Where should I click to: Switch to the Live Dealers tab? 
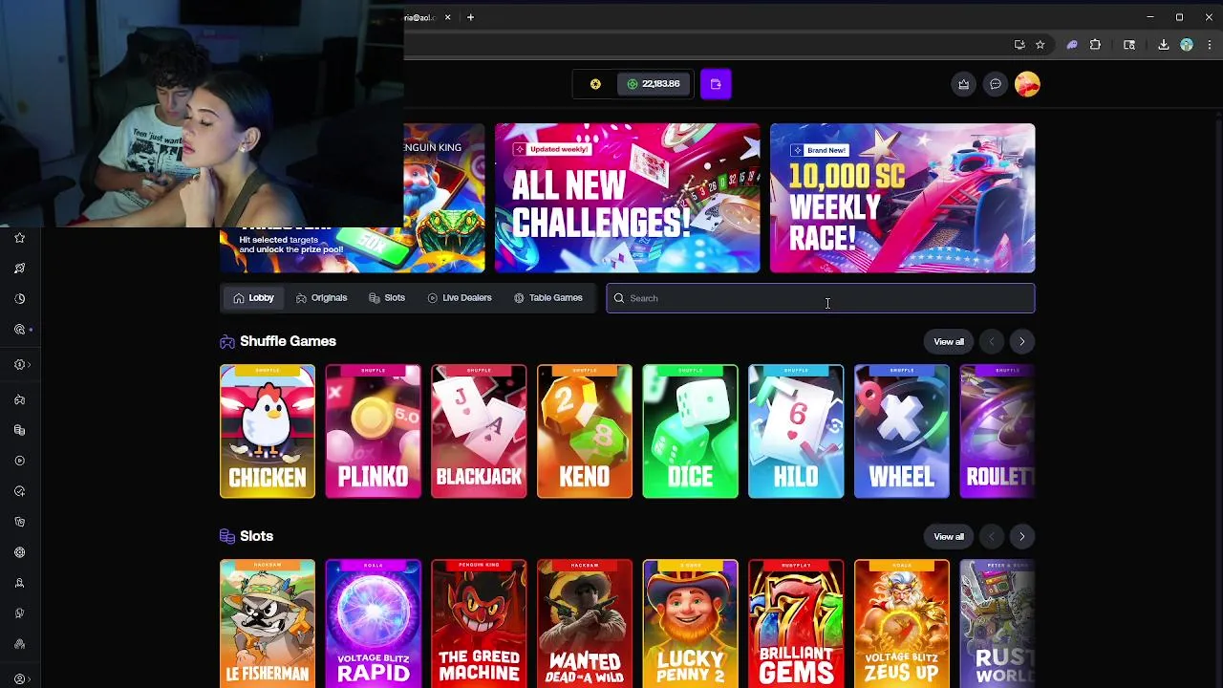[x=460, y=298]
